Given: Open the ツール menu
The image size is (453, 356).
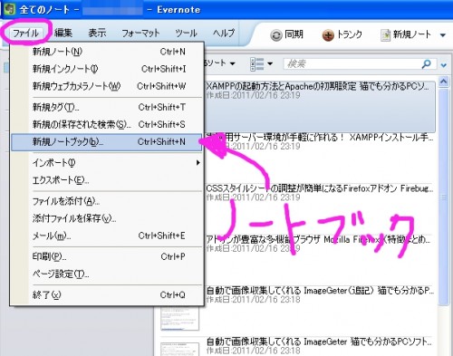Looking at the screenshot, I should [186, 33].
